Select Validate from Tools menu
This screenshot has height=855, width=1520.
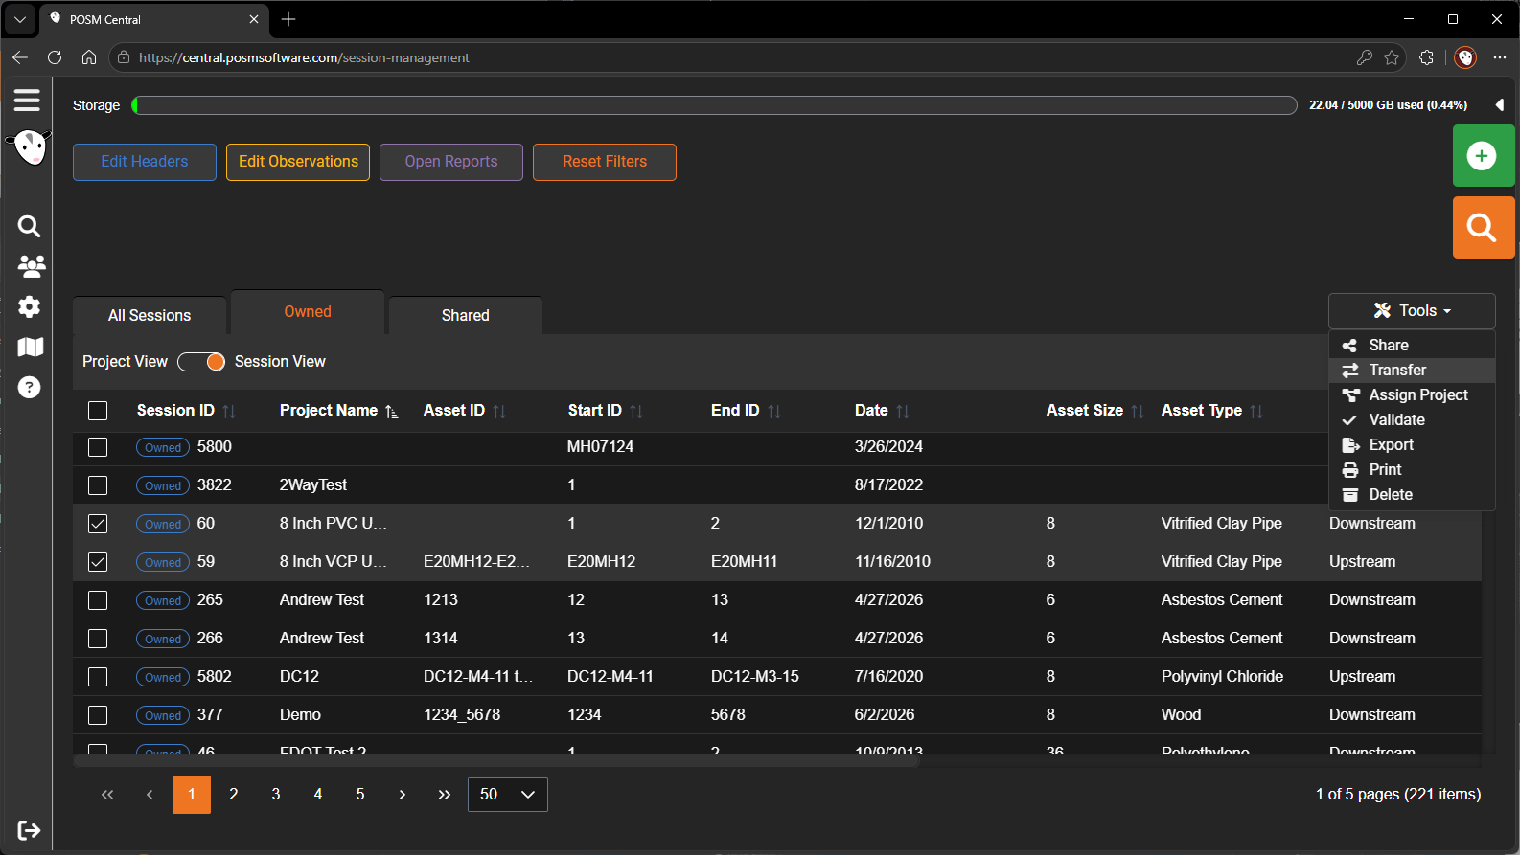pyautogui.click(x=1412, y=419)
